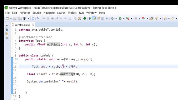This screenshot has width=178, height=100.
Task: Click the blue monitor console icon
Action: click(x=33, y=18)
